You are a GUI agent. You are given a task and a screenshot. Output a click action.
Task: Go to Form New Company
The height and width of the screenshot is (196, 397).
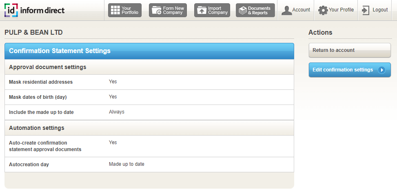coord(168,10)
